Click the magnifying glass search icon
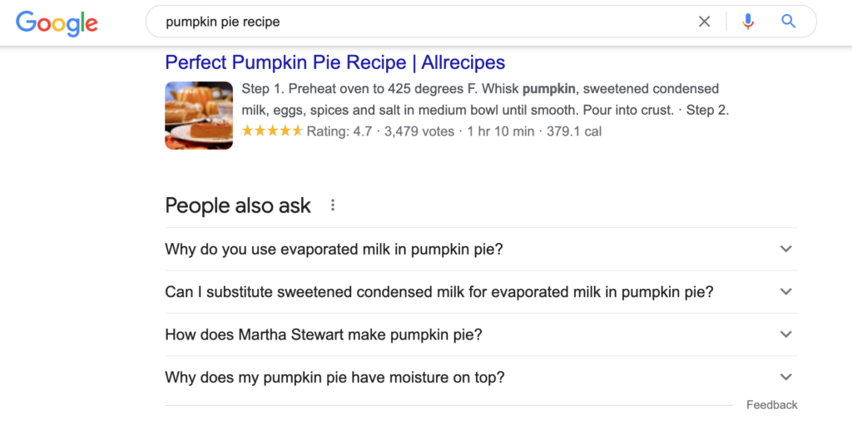Viewport: 852px width, 436px height. tap(789, 22)
